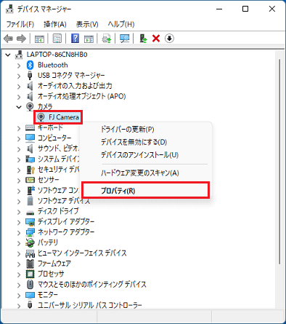Open the 表示(V) menu
Image resolution: width=286 pixels, height=324 pixels.
click(87, 24)
